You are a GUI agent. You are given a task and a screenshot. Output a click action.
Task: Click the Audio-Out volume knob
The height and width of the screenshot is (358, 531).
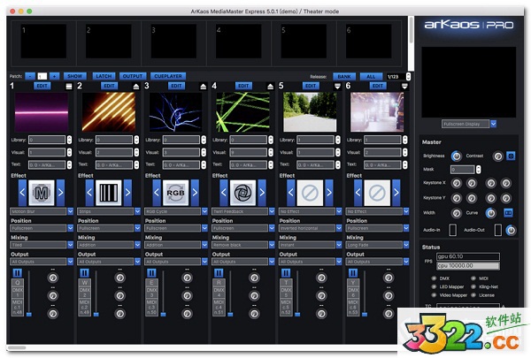point(511,230)
